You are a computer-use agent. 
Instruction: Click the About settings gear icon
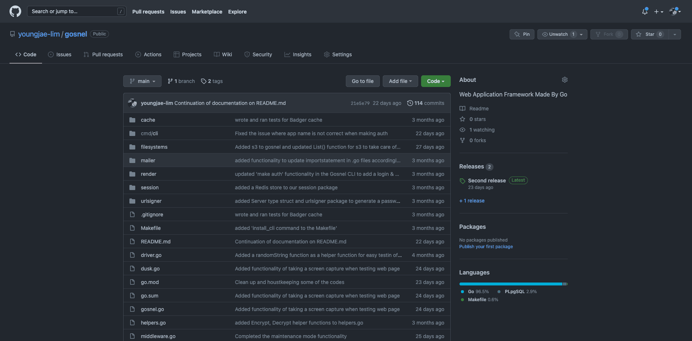(564, 80)
